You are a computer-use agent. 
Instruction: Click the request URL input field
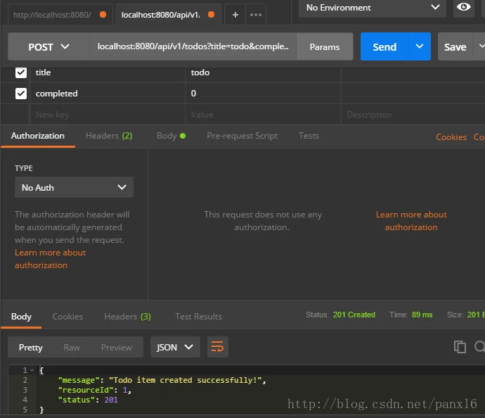click(193, 46)
